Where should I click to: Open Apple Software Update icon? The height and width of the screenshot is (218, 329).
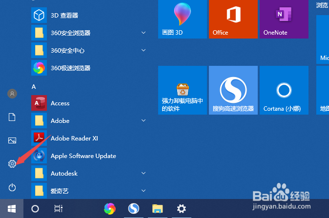point(39,156)
